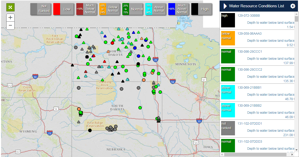299x157 pixels.
Task: Open site 130-086-28CCC1
Action: coord(250,52)
